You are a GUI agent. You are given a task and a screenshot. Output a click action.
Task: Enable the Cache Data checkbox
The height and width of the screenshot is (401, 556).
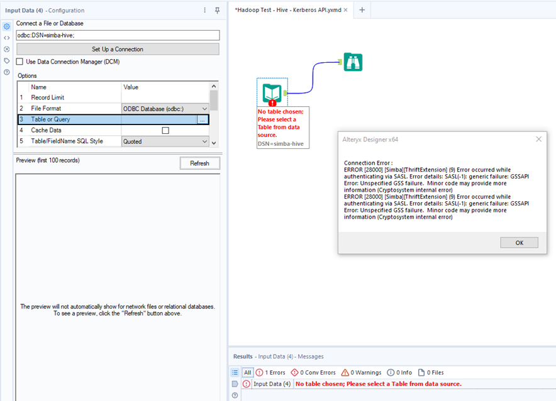(x=166, y=129)
